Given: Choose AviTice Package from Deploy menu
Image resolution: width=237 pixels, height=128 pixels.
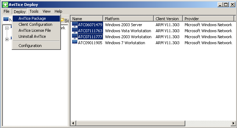Looking at the screenshot, I should pyautogui.click(x=36, y=18).
